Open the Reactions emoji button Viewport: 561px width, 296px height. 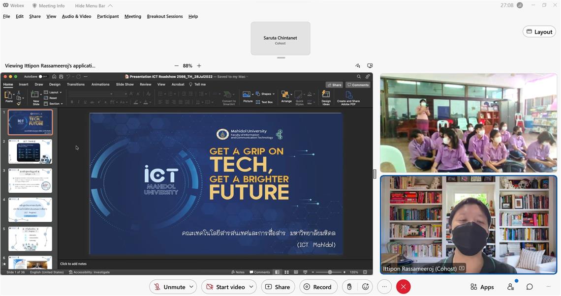click(365, 287)
